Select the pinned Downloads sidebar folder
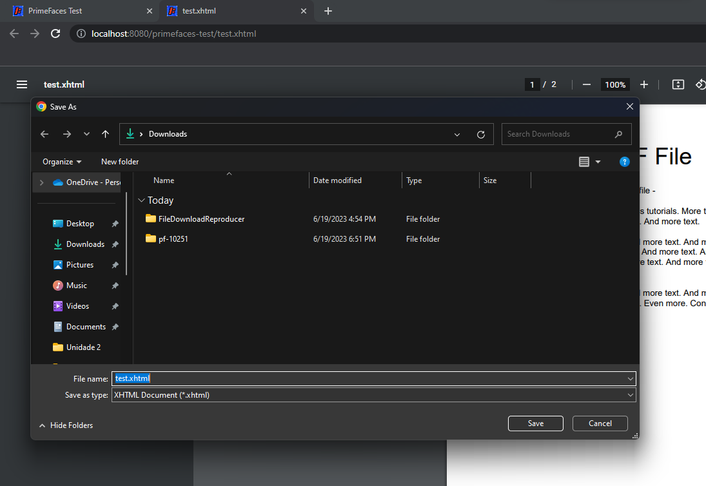The height and width of the screenshot is (486, 706). pyautogui.click(x=84, y=244)
